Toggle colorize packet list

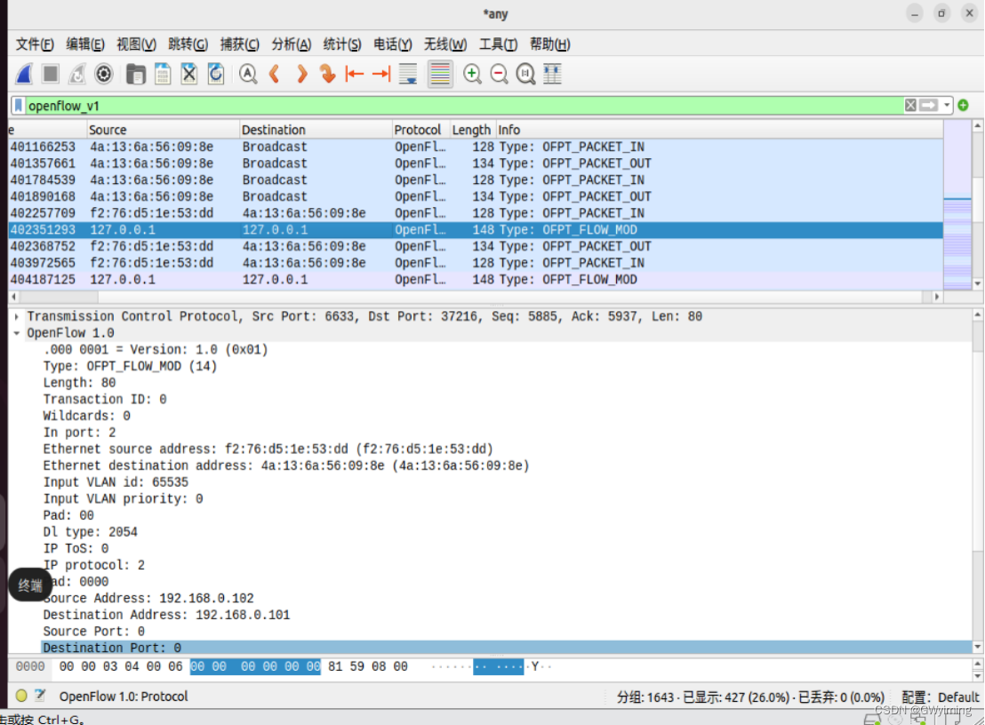(x=439, y=74)
